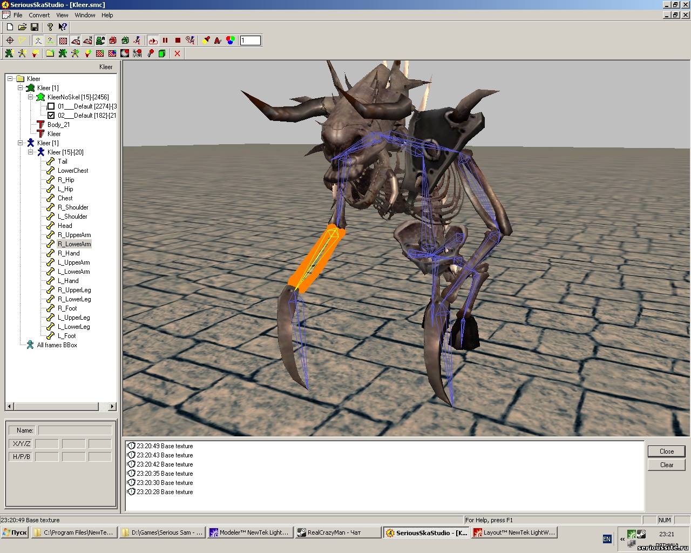Click the gray disc with red dot icon
Image resolution: width=691 pixels, height=553 pixels.
(125, 53)
